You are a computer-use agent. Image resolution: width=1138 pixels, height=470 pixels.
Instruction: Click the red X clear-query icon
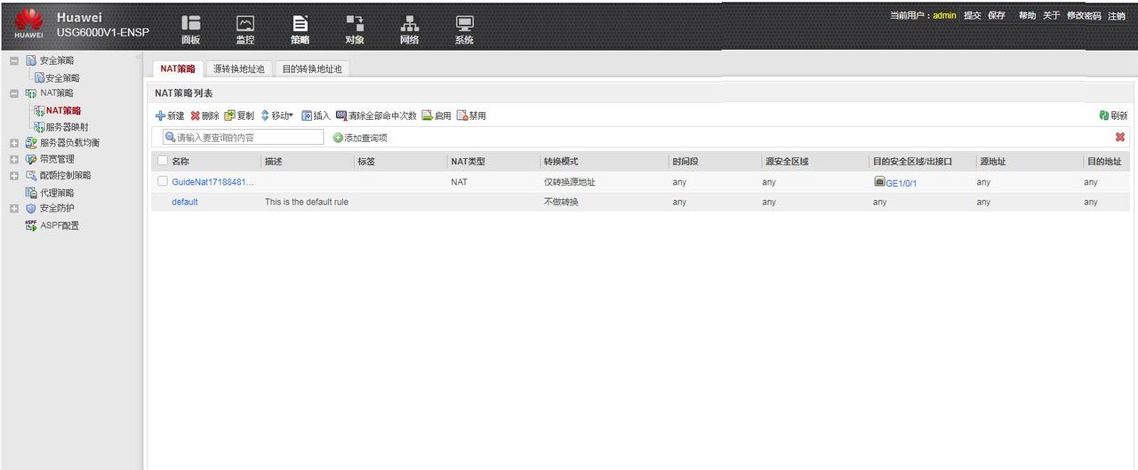coord(1120,137)
